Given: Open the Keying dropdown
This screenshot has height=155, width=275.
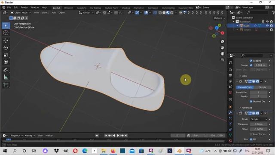Looking at the screenshot, I should [30, 136].
